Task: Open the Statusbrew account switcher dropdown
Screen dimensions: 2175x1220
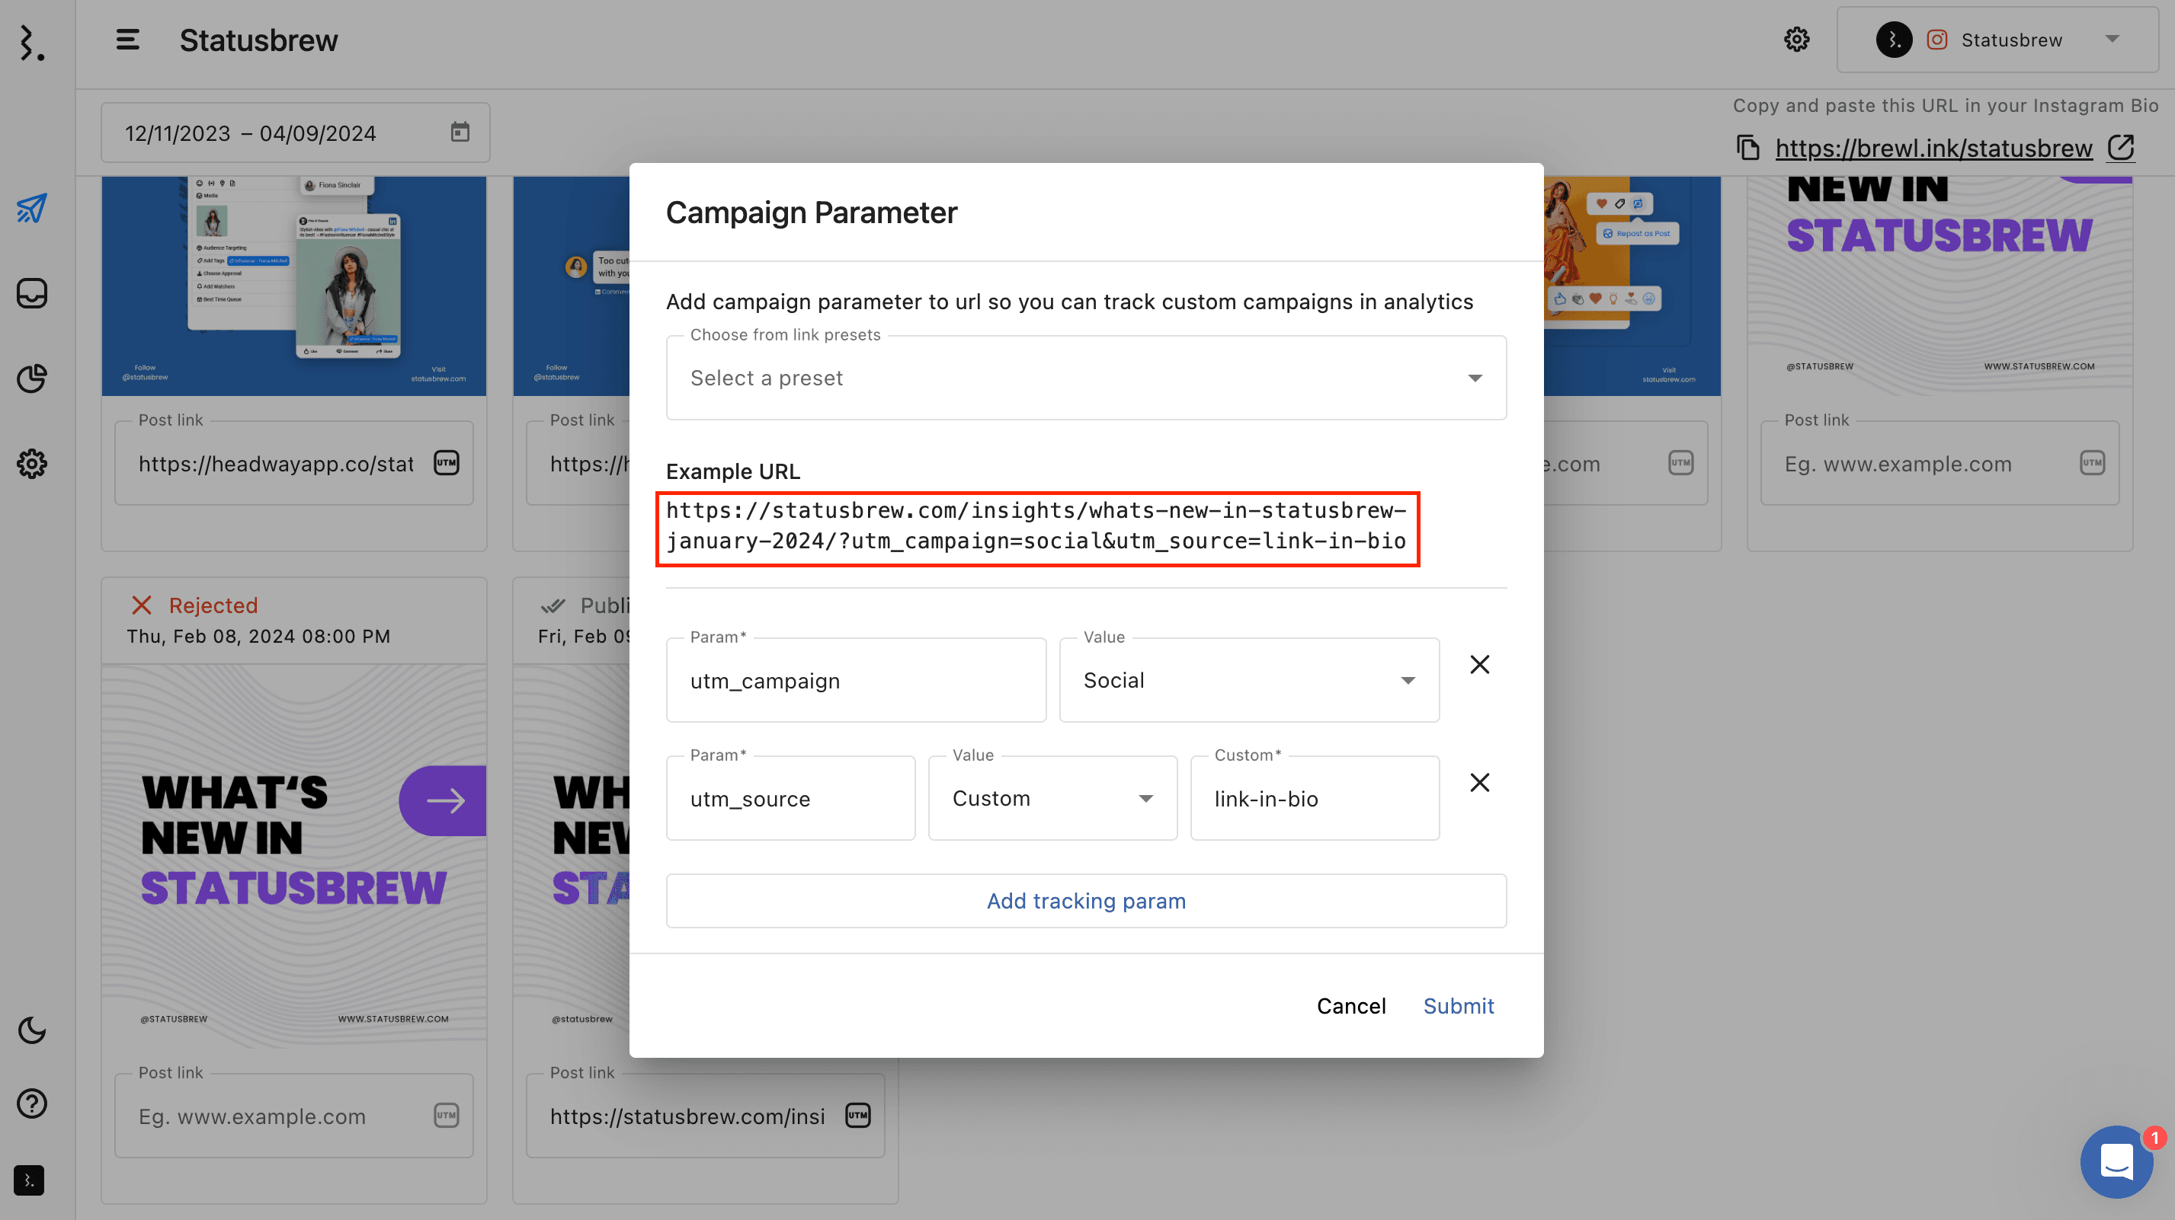Action: (1997, 40)
